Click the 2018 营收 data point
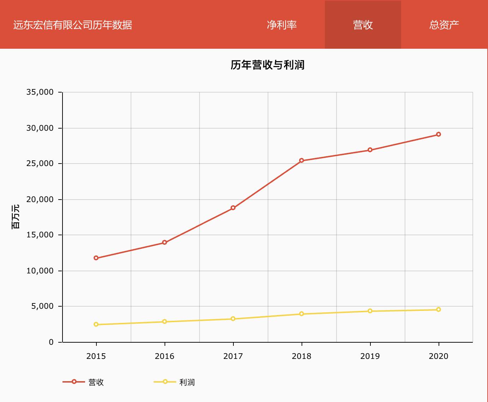This screenshot has height=402, width=488. tap(302, 160)
